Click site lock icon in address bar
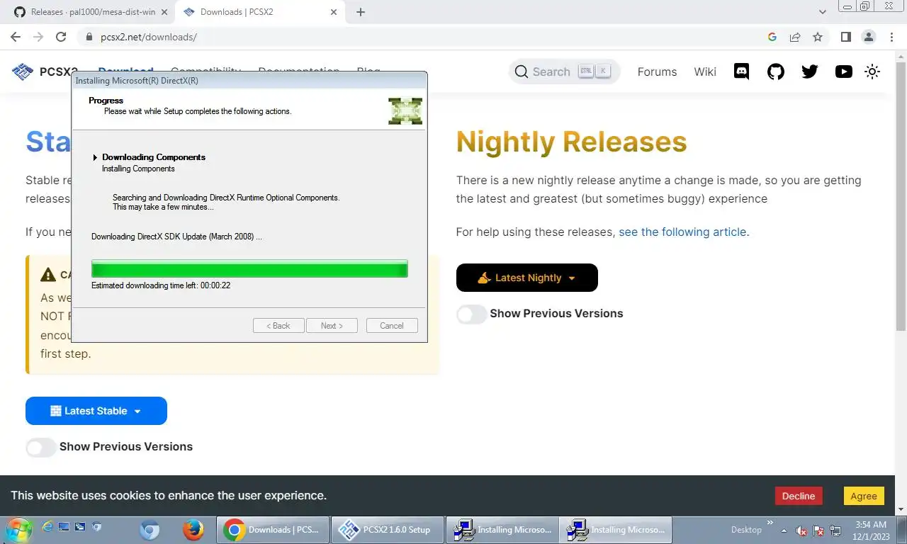Viewport: 907px width, 544px height. [x=89, y=37]
